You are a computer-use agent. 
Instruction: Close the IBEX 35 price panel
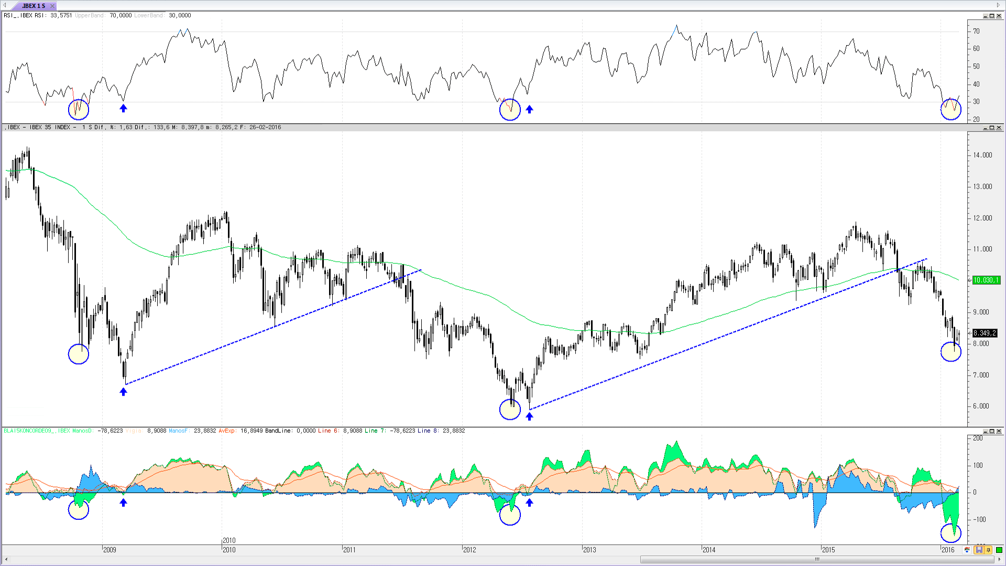pyautogui.click(x=999, y=127)
